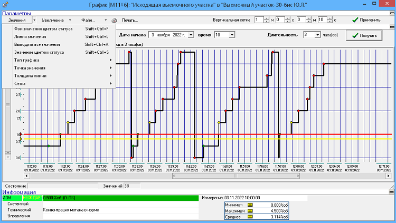The height and width of the screenshot is (223, 396).
Task: Expand the Точка значения submenu
Action: coord(59,68)
